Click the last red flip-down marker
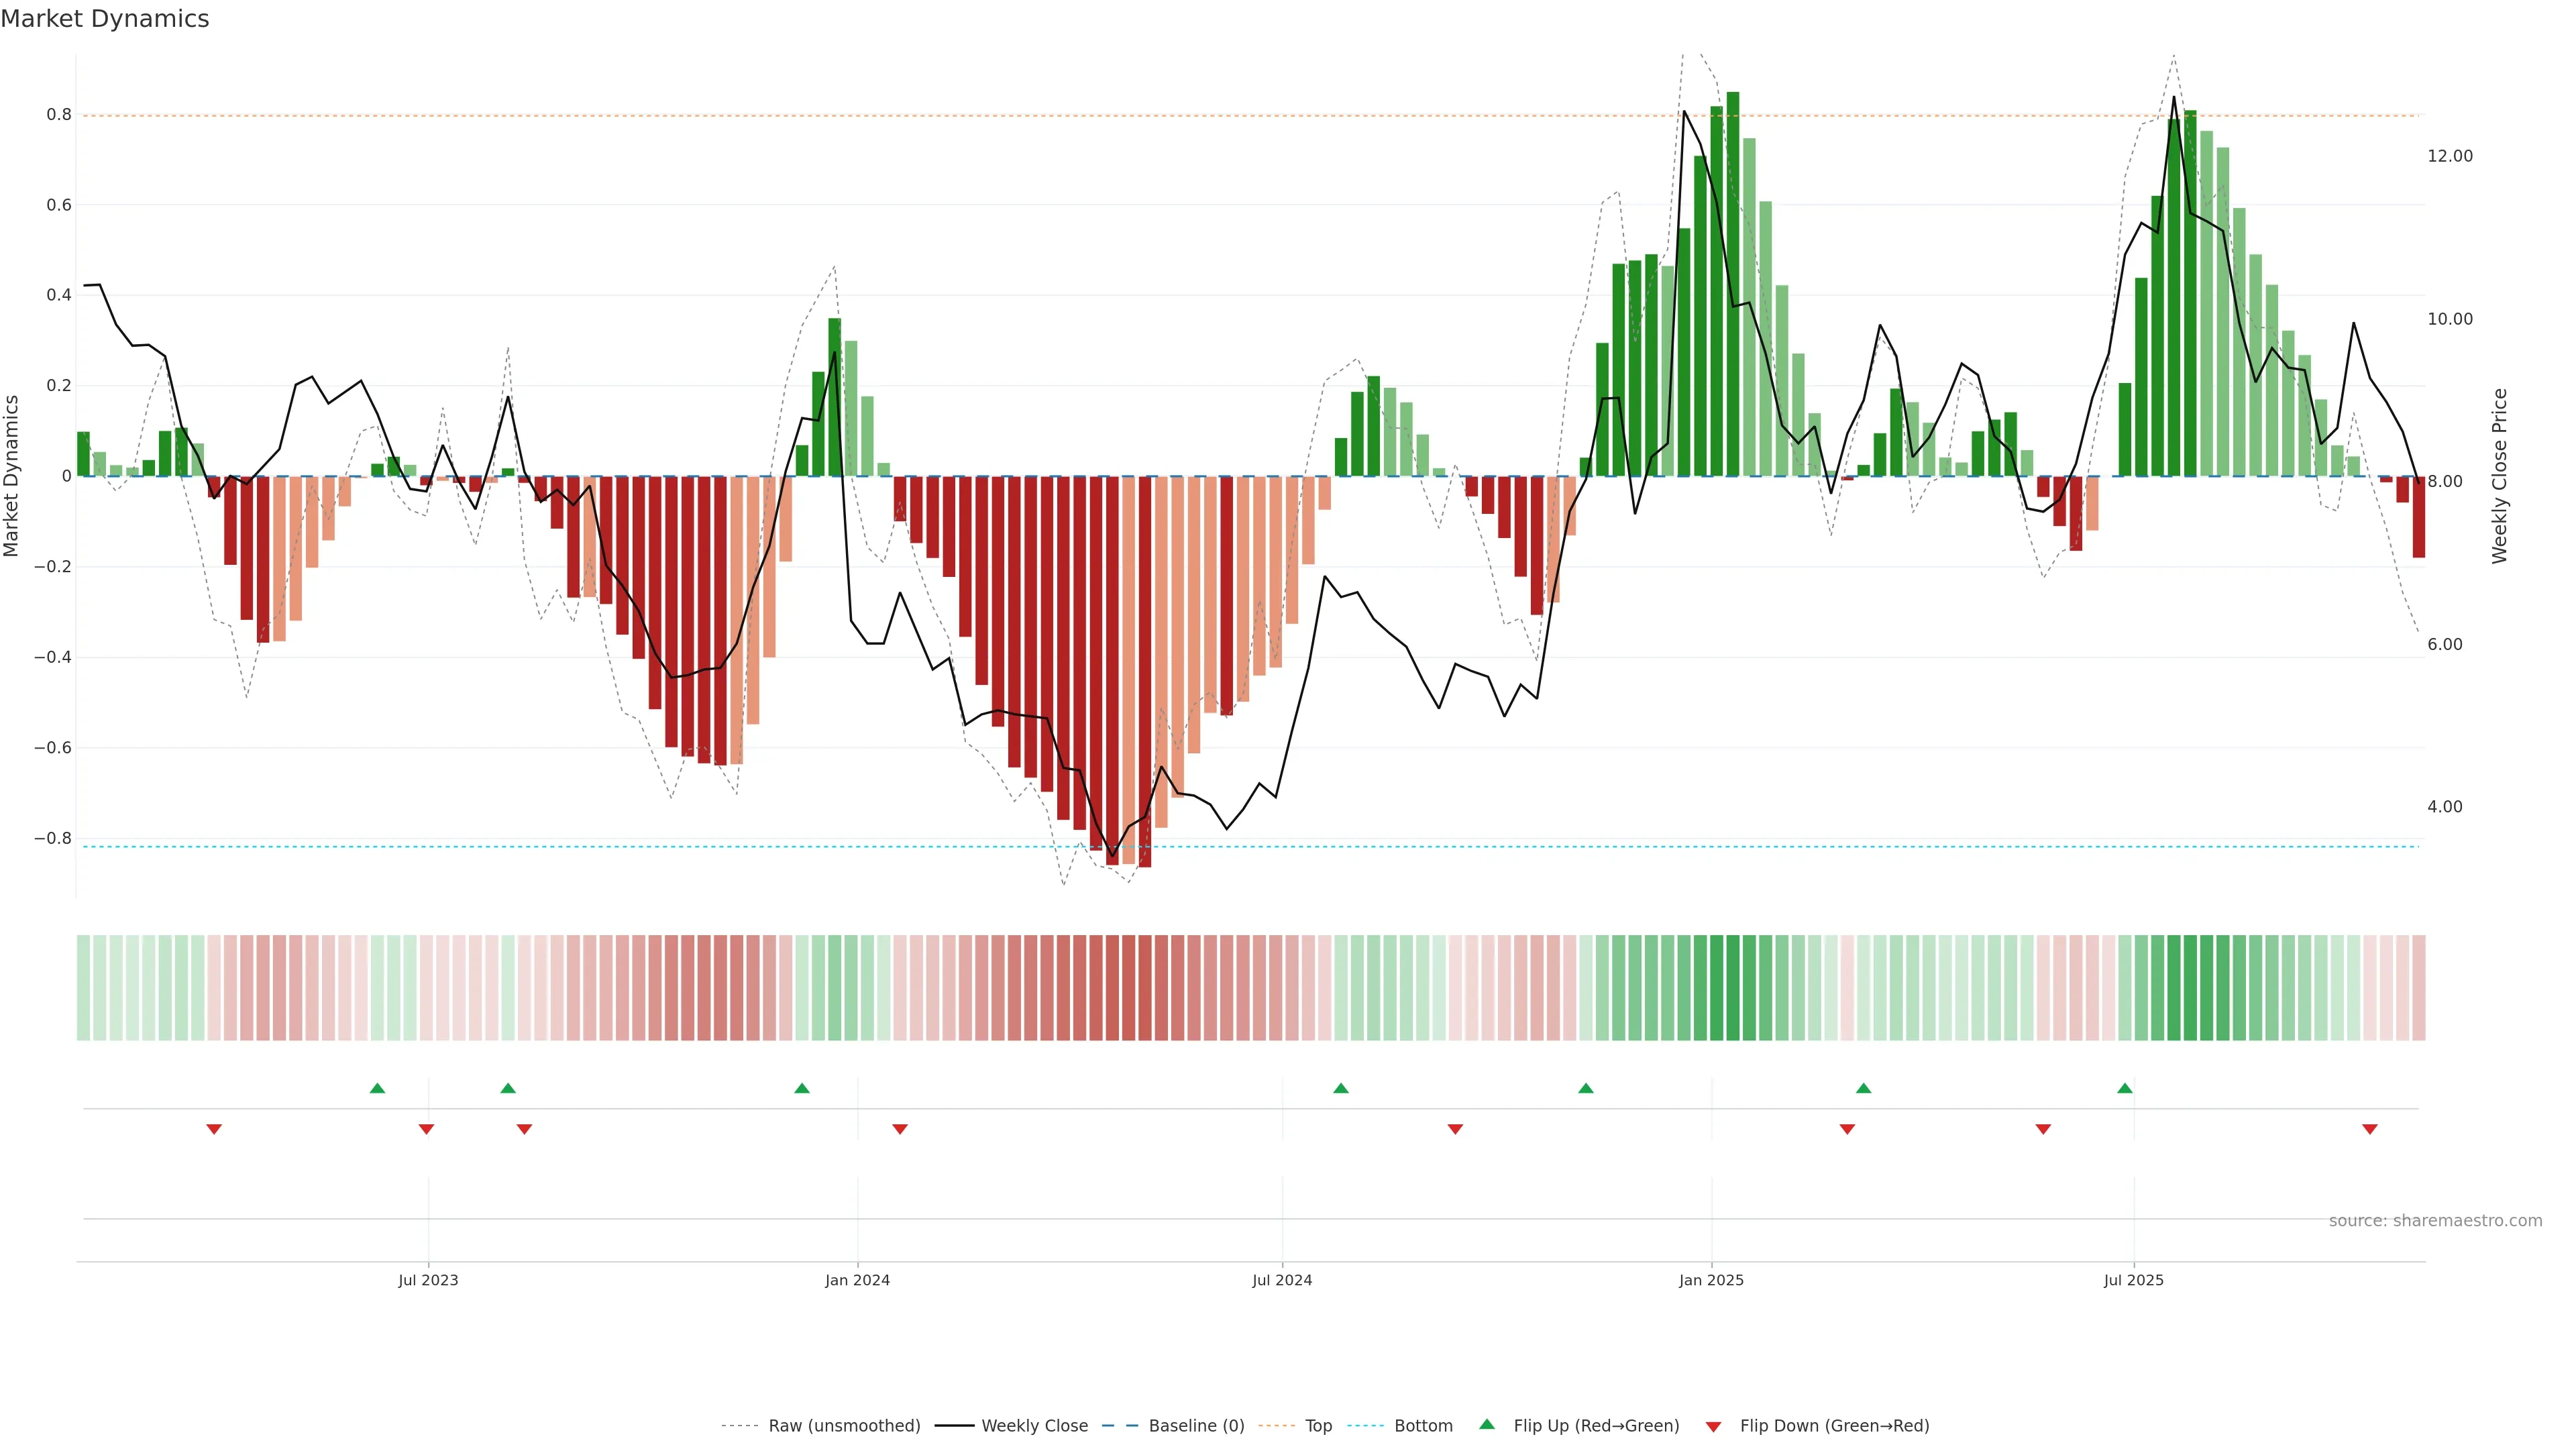 2369,1129
